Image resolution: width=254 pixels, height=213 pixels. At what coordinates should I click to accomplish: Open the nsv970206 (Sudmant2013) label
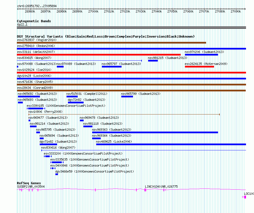(x=204, y=52)
